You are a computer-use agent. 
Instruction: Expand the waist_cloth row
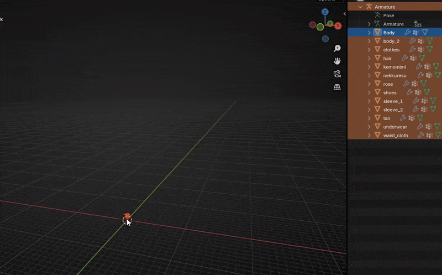click(x=369, y=135)
